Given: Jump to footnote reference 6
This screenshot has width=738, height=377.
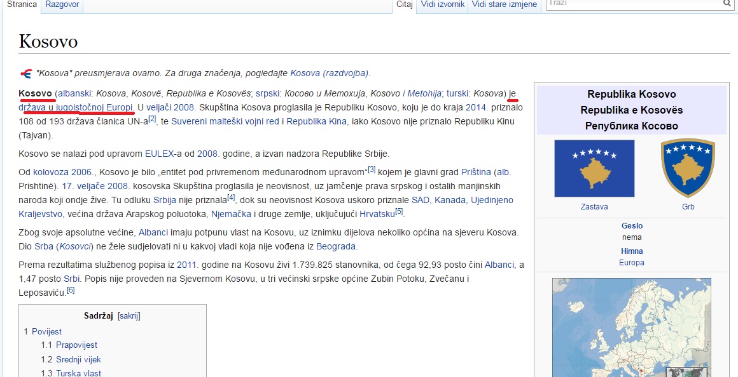Looking at the screenshot, I should pyautogui.click(x=71, y=290).
